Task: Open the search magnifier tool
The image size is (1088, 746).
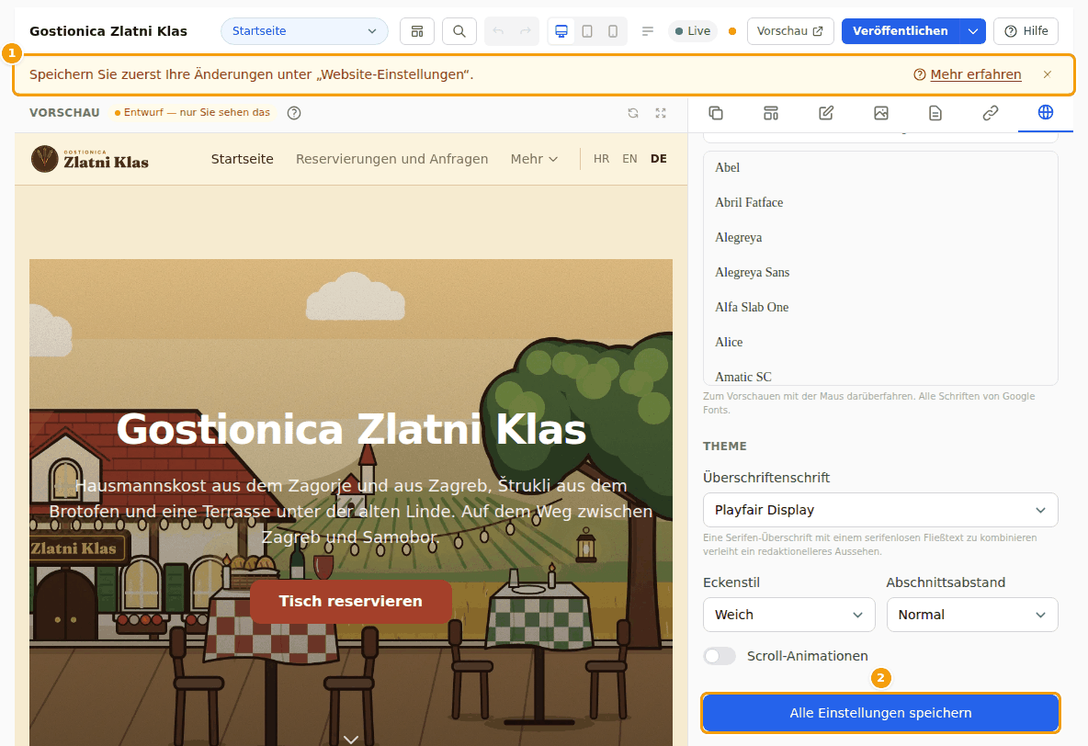Action: pyautogui.click(x=459, y=31)
